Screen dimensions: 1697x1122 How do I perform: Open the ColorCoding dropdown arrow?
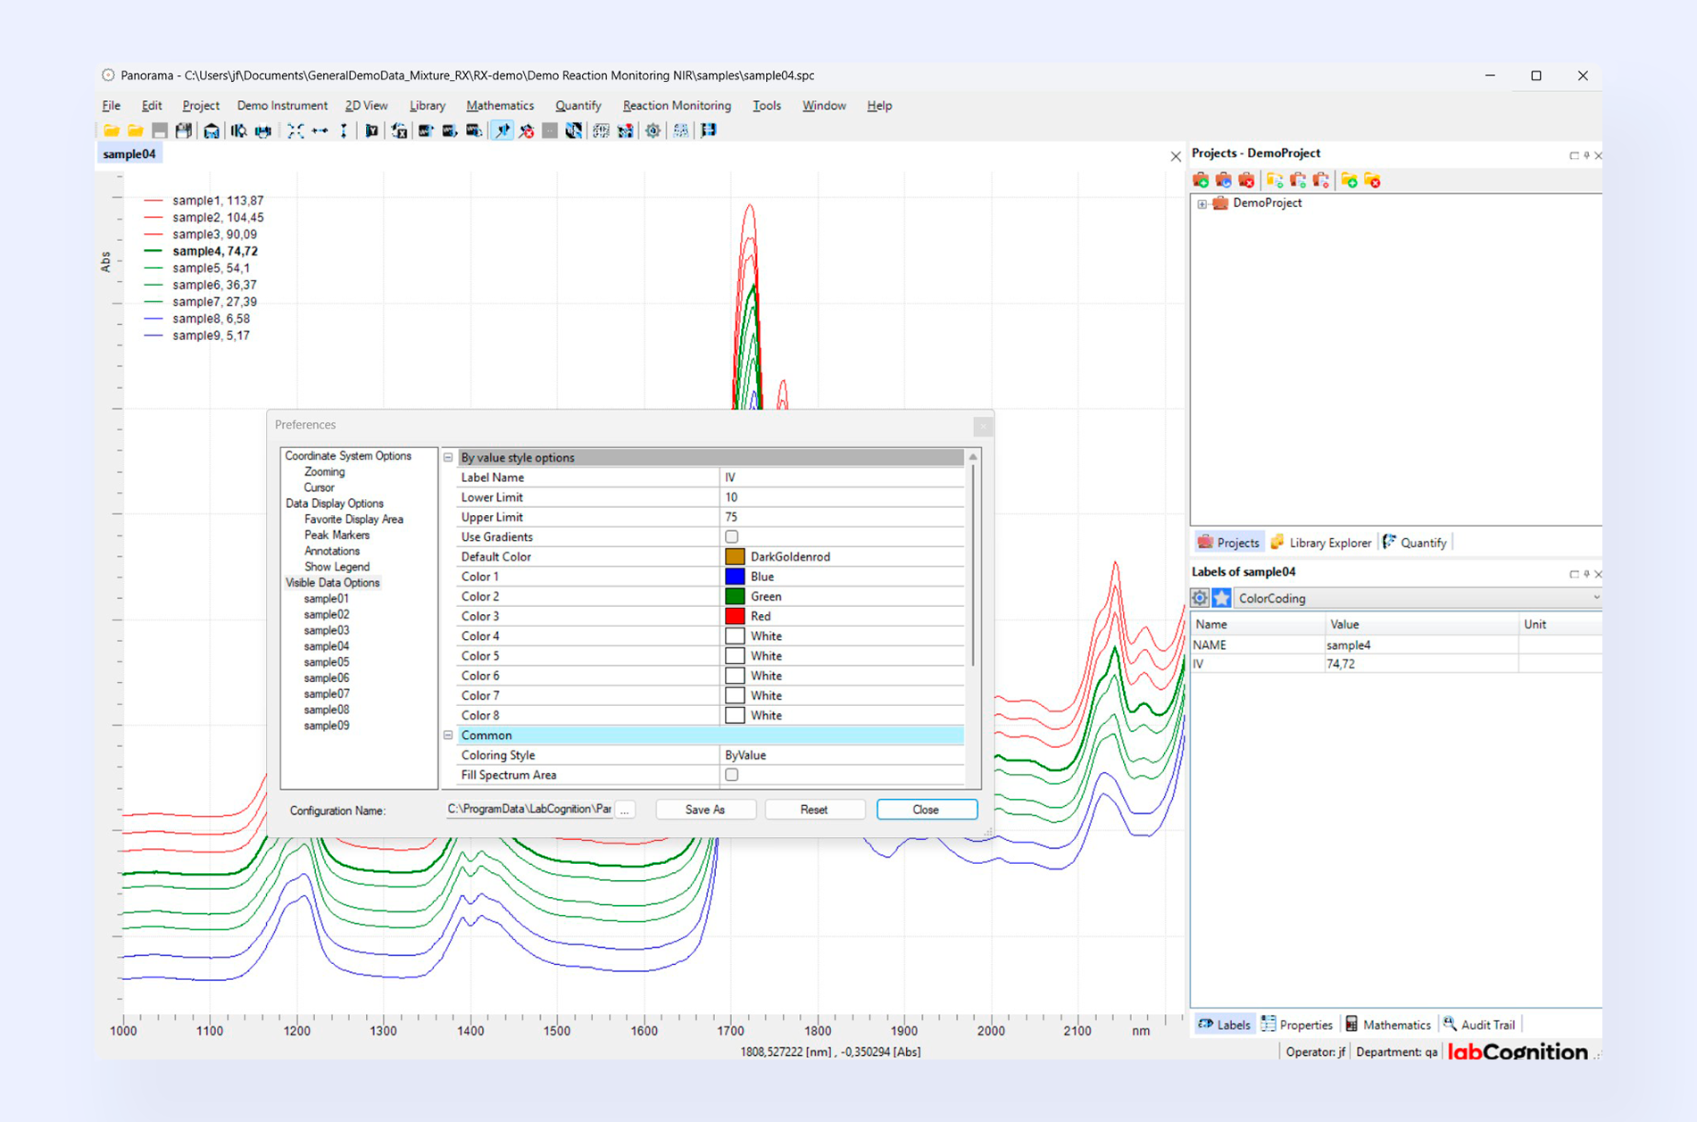pos(1595,598)
